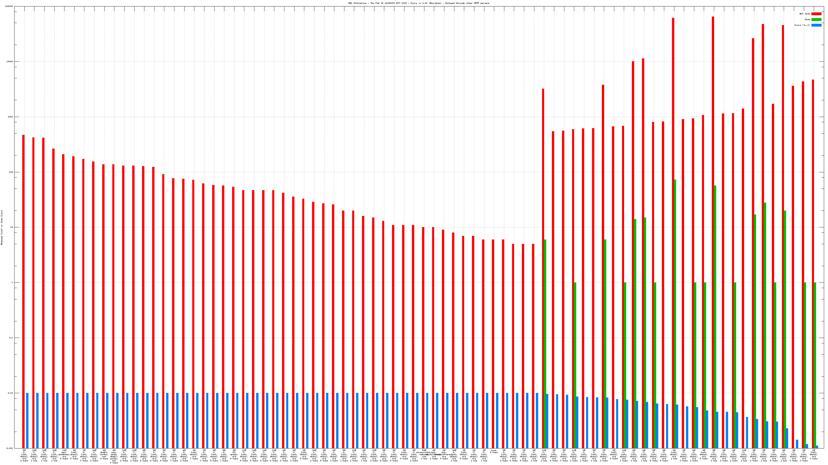
Task: Click the blue Score (0..1) legend swatch
Action: coord(816,25)
